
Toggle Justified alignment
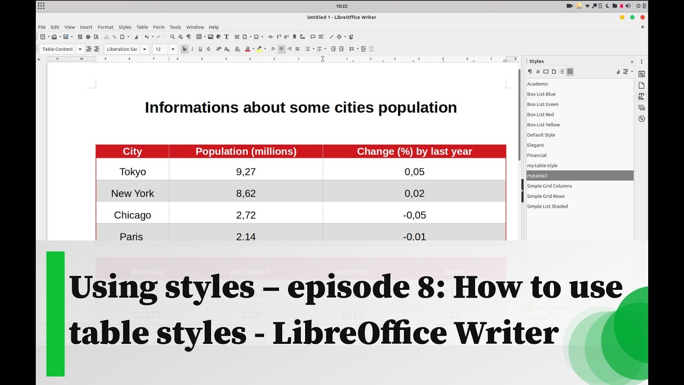point(298,49)
